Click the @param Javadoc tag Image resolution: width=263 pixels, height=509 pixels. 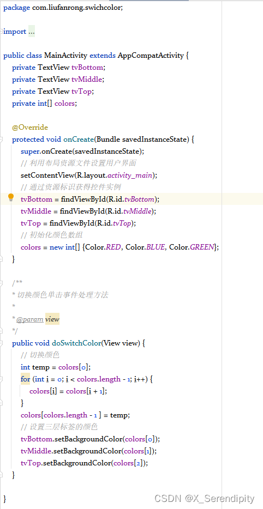(x=30, y=319)
